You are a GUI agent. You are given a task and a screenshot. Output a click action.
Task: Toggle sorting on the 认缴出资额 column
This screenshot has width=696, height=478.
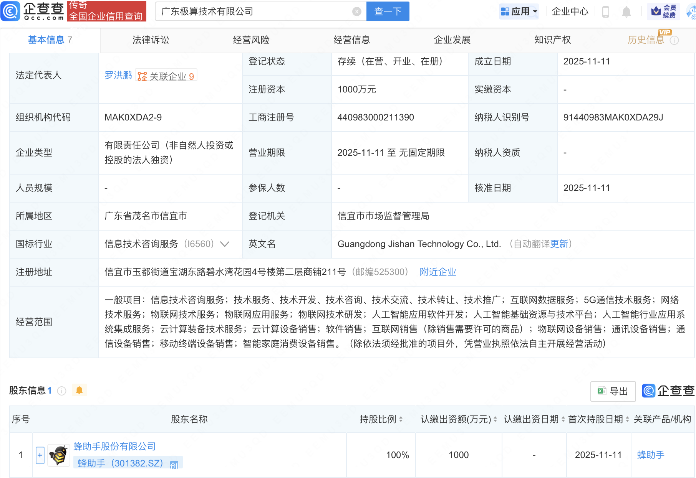point(495,419)
